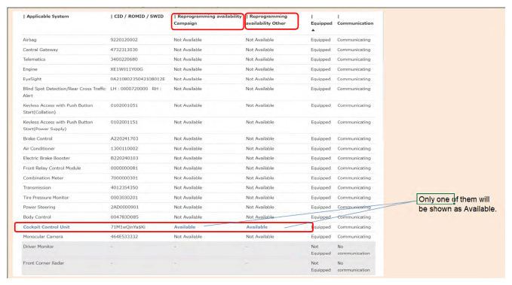Select the Monocular Camera row name
This screenshot has height=285, width=512.
[43, 237]
